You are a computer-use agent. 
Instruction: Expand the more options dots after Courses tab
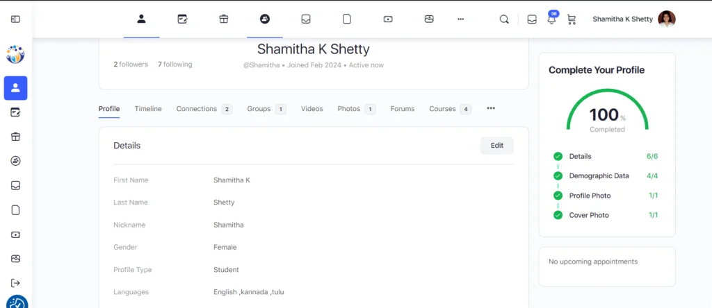(x=491, y=108)
